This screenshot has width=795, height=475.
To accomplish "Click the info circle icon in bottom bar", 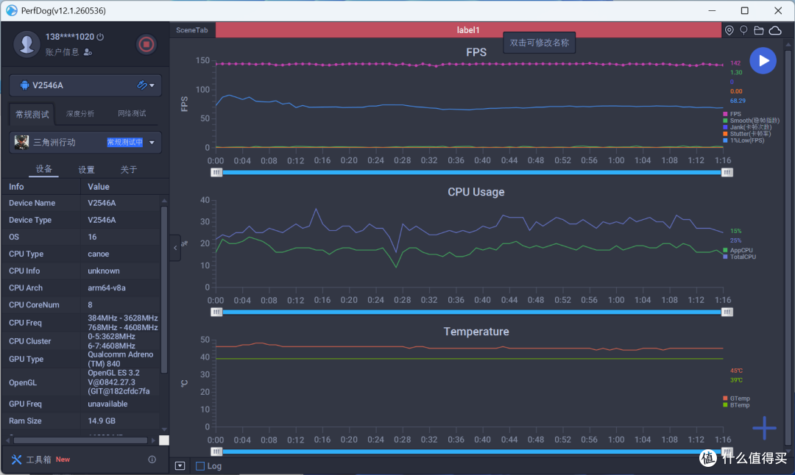I will click(152, 460).
